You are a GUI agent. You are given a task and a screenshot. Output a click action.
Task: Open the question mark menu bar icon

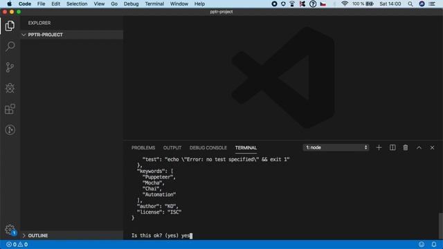(313, 4)
